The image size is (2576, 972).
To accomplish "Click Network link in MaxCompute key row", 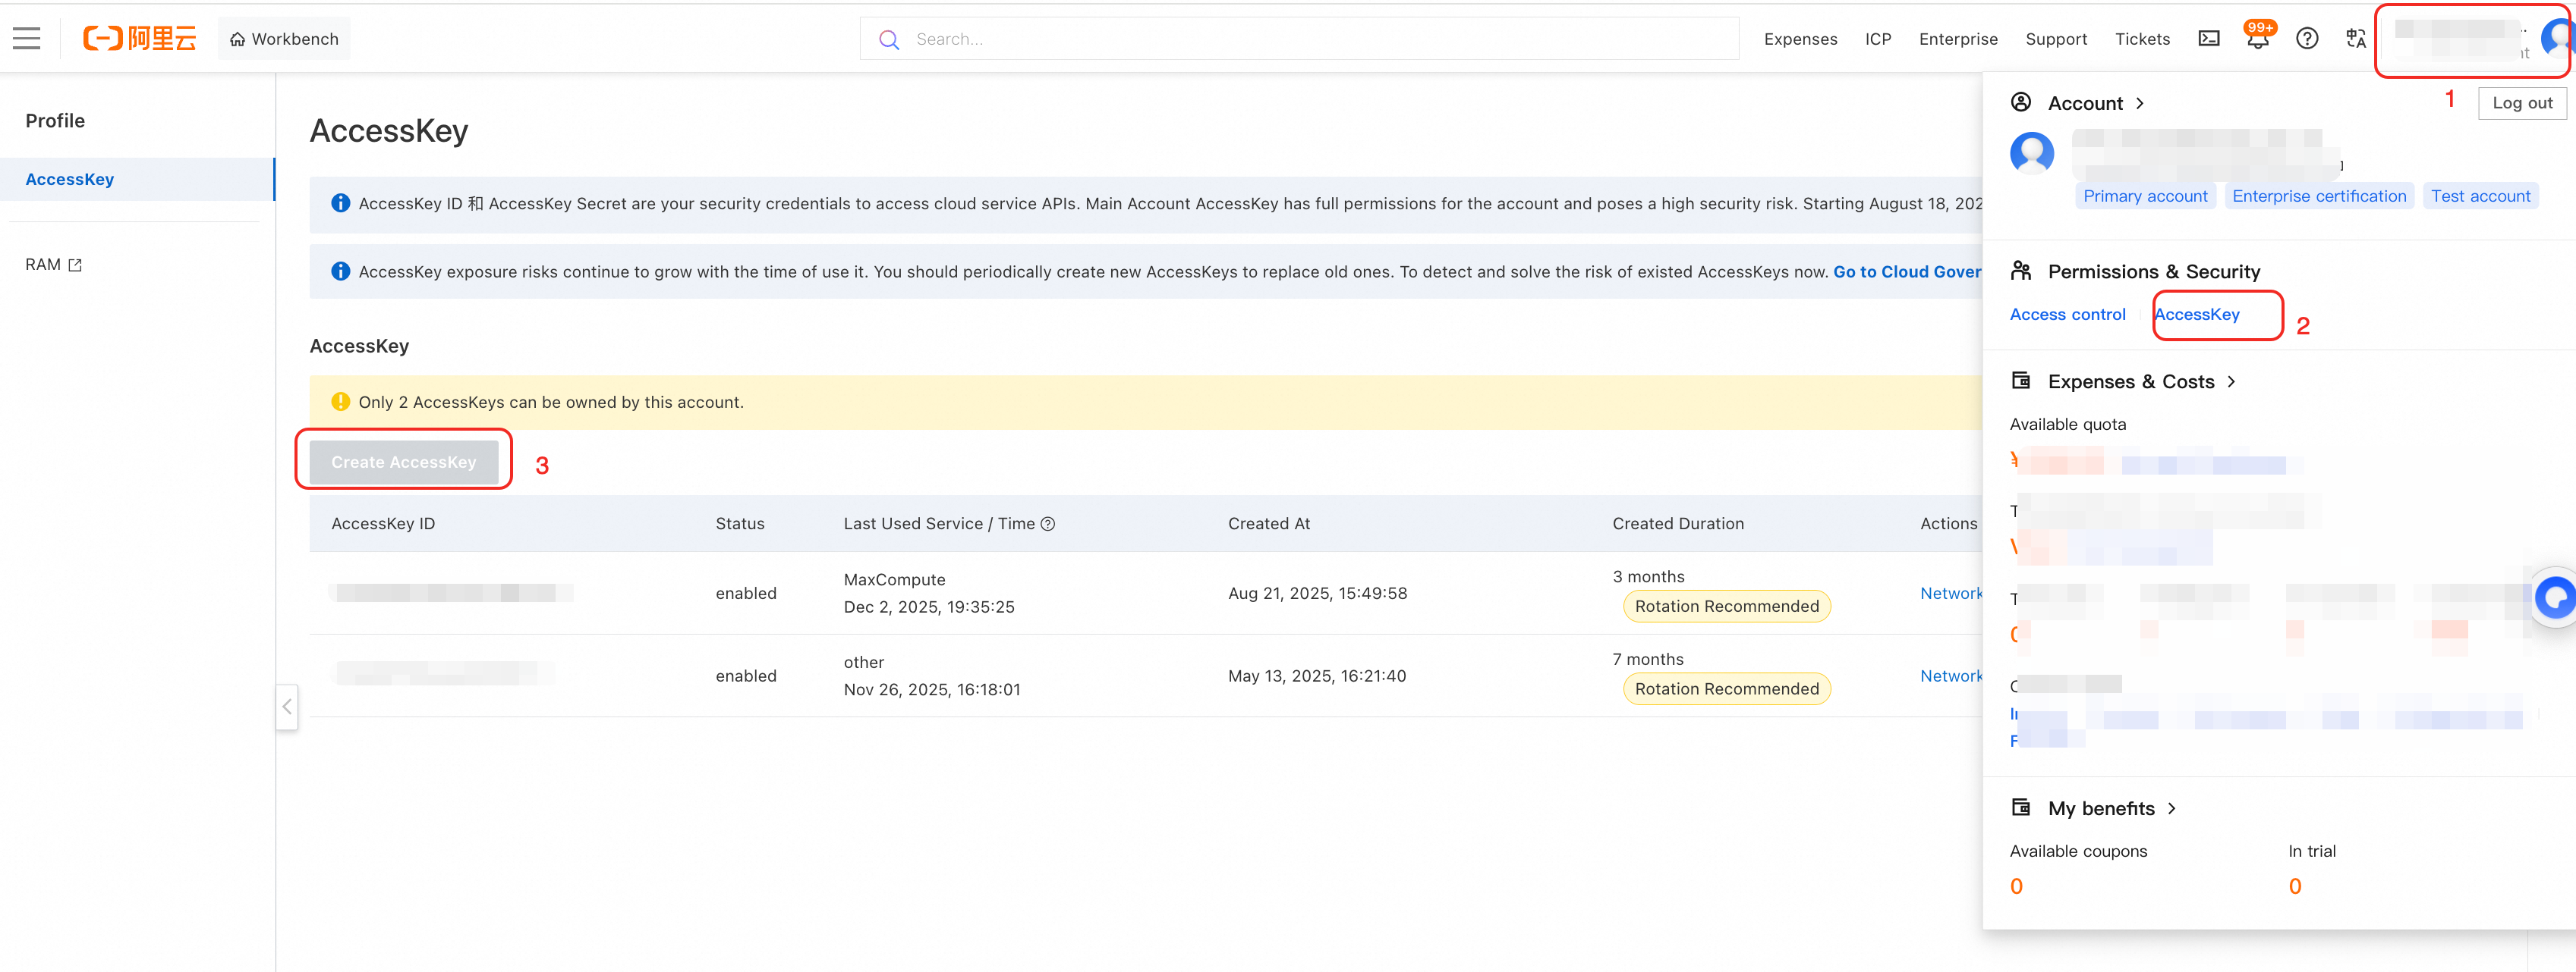I will [x=1950, y=594].
